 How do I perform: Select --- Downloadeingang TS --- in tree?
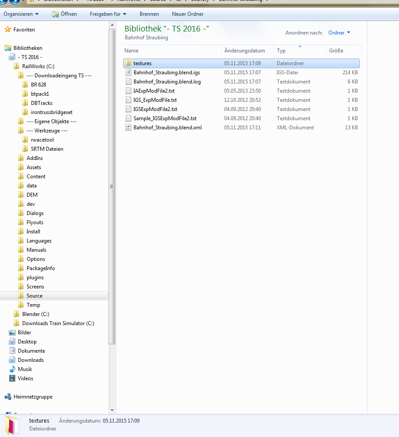pyautogui.click(x=59, y=76)
